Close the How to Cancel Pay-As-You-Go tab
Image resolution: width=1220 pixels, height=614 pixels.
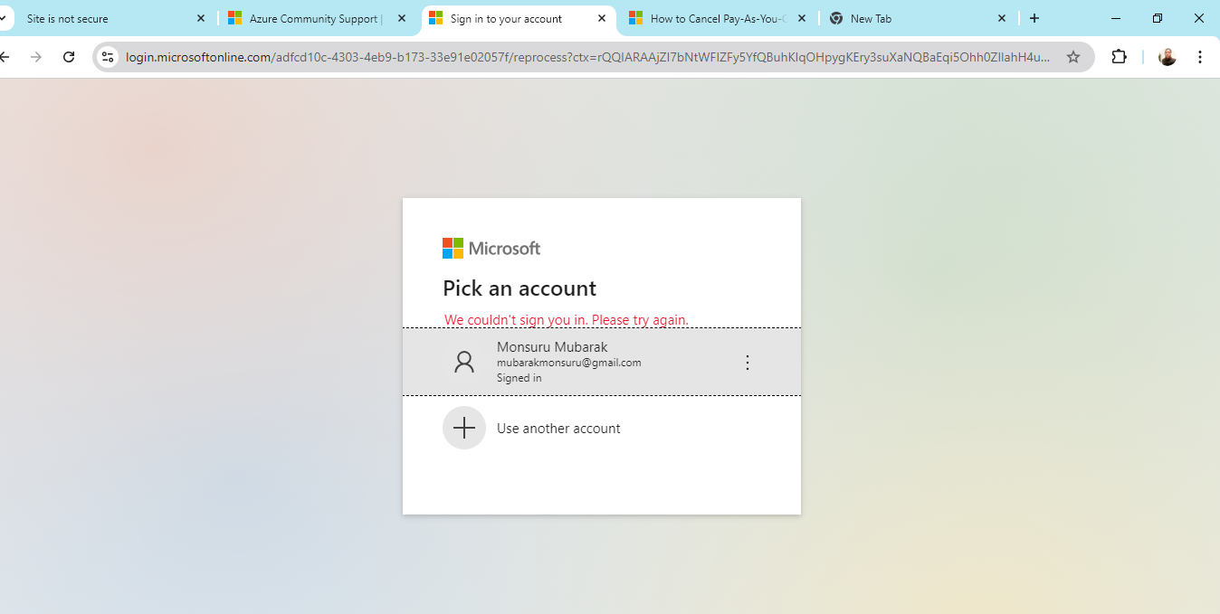coord(802,18)
